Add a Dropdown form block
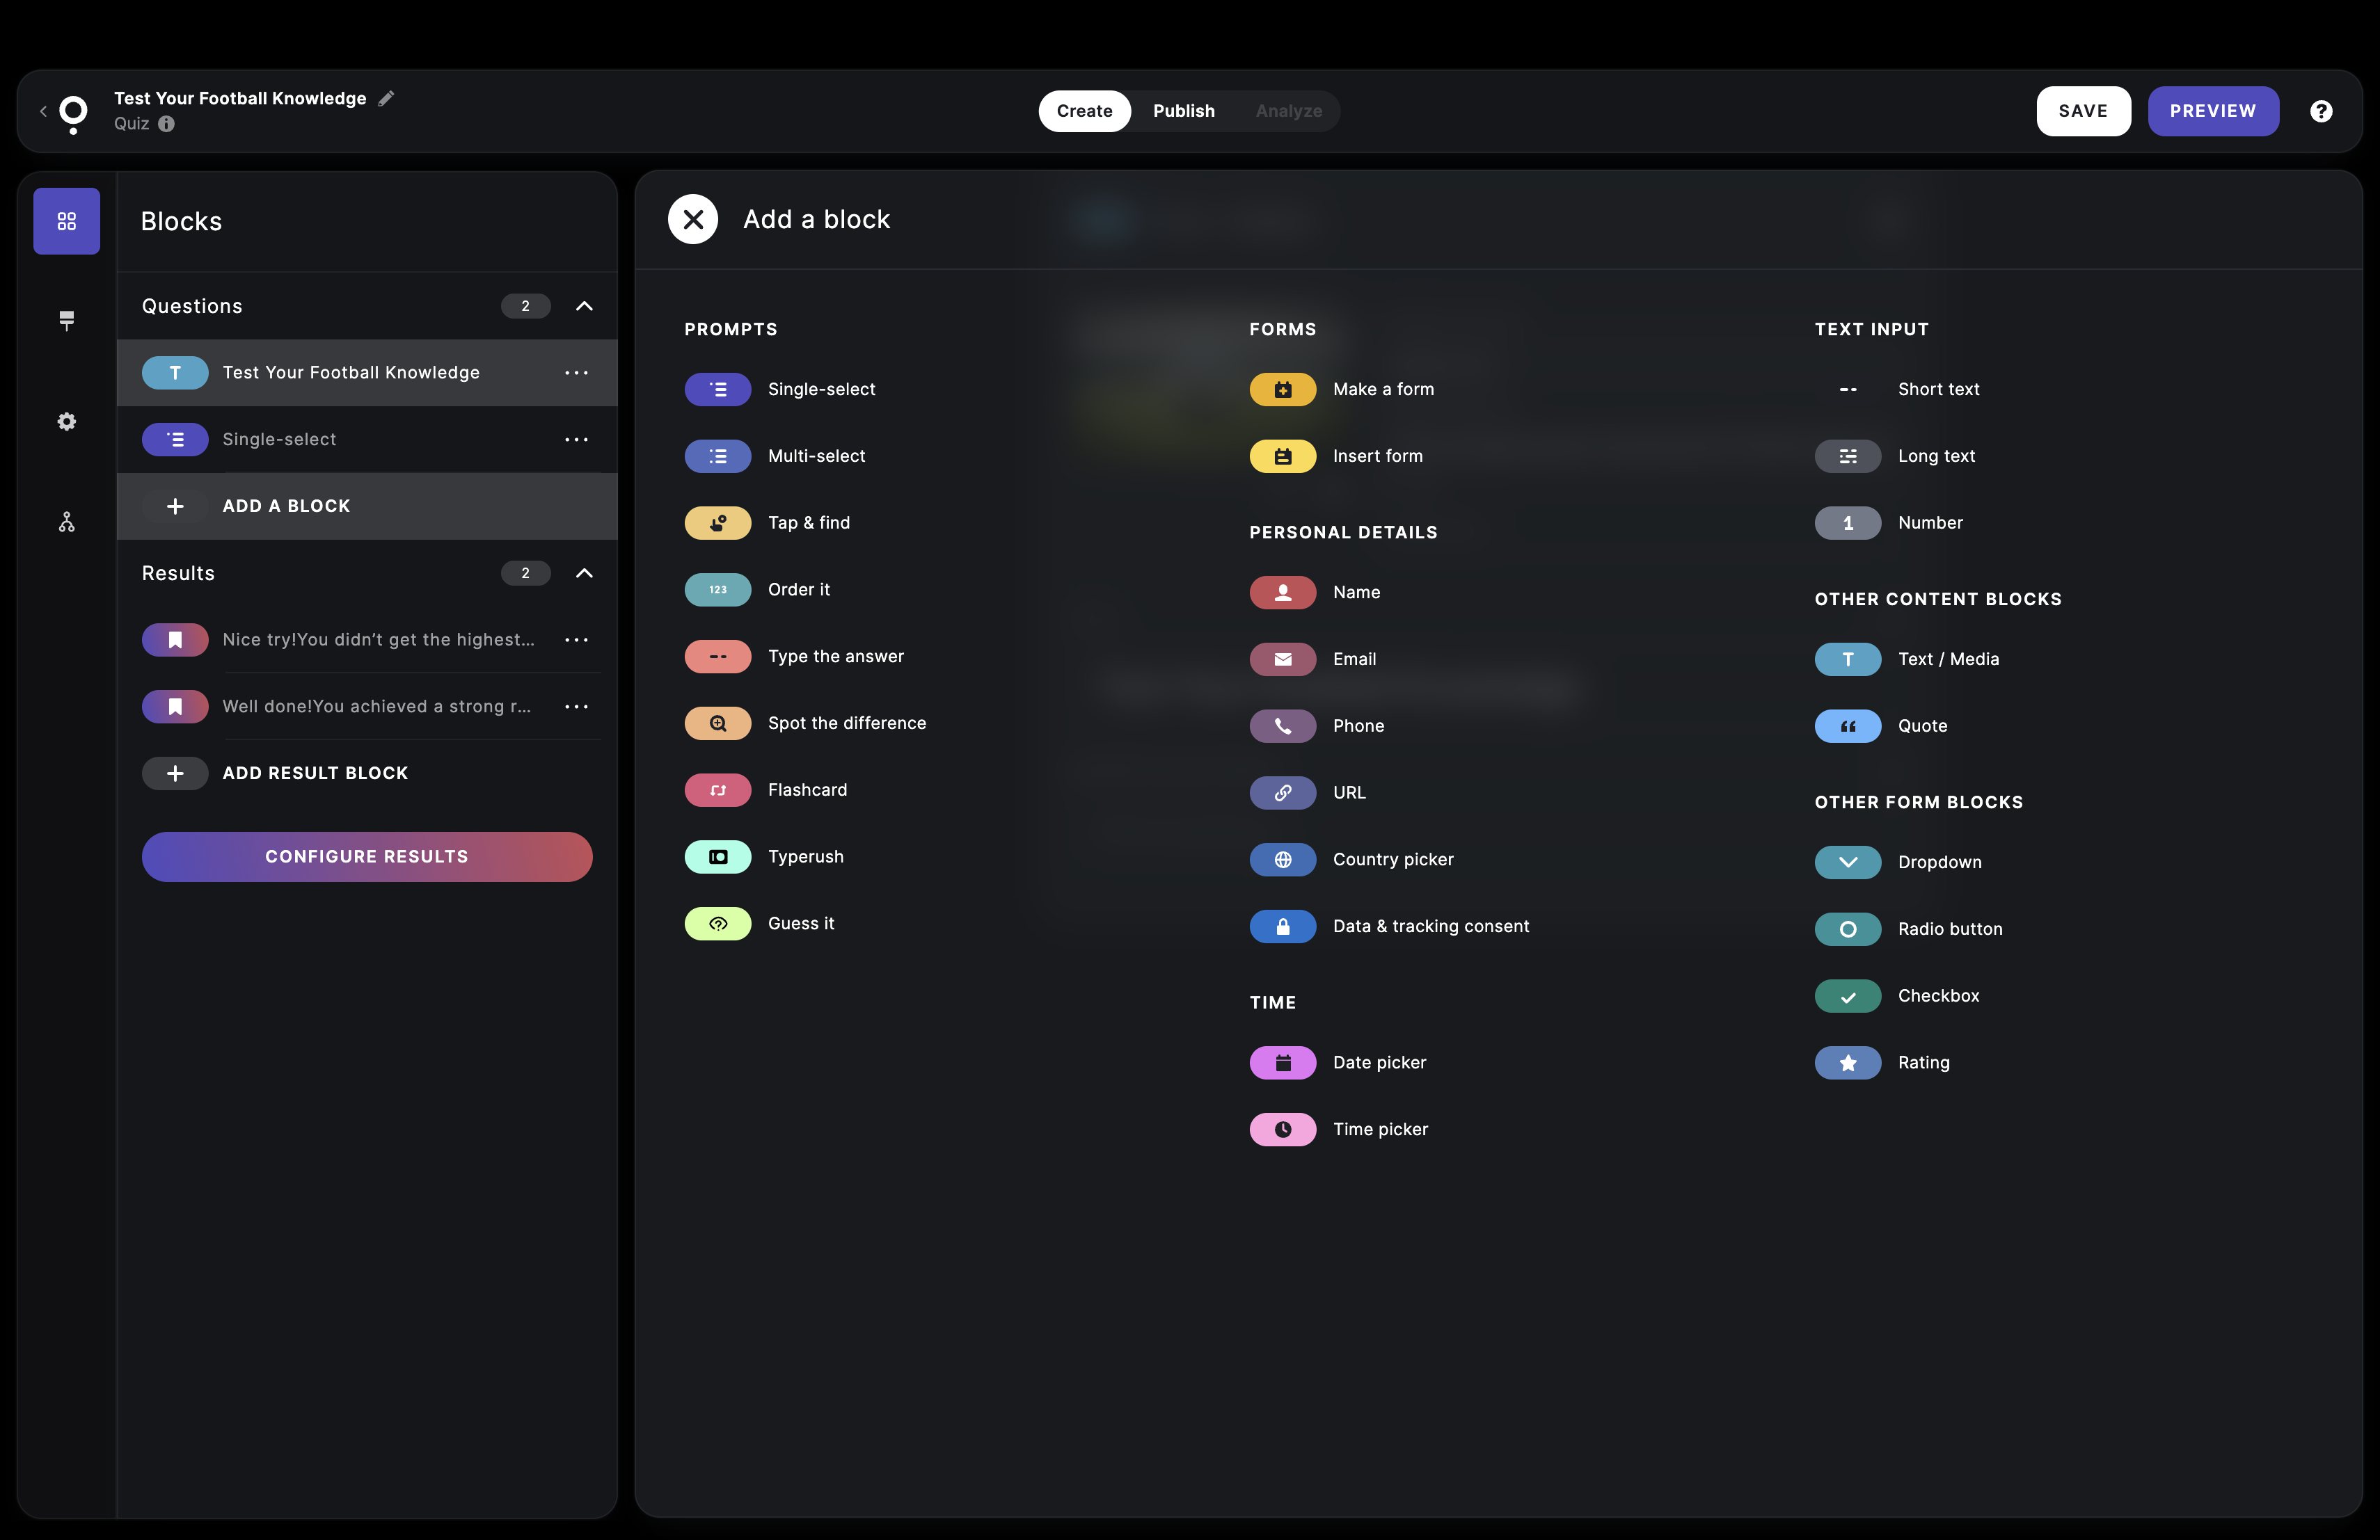Image resolution: width=2380 pixels, height=1540 pixels. click(x=1938, y=861)
